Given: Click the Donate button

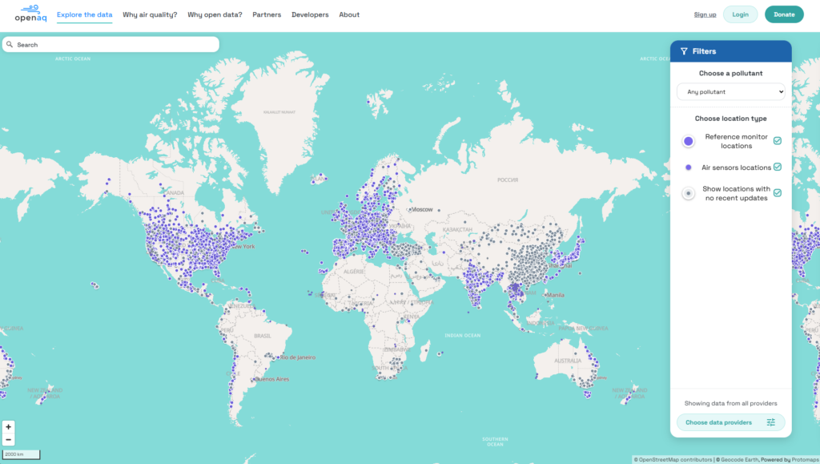Looking at the screenshot, I should tap(783, 14).
